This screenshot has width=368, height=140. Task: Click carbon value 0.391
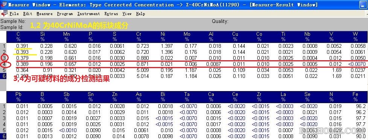[22, 46]
